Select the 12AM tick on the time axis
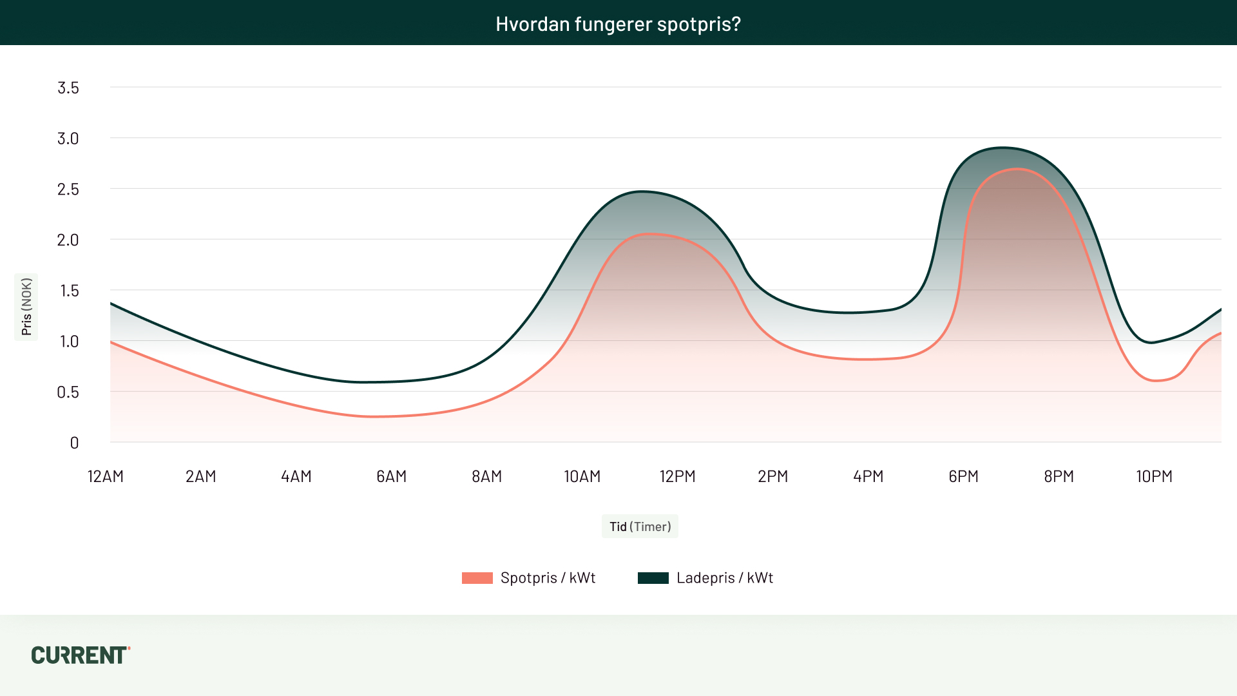This screenshot has height=696, width=1237. (106, 477)
